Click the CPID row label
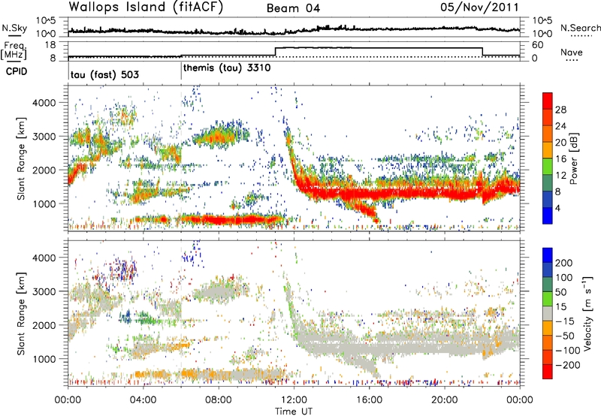 click(17, 71)
